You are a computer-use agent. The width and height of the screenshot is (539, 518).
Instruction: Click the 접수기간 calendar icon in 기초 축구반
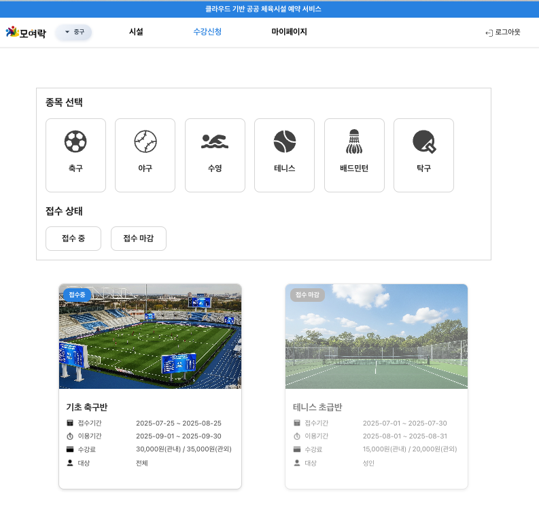point(70,423)
